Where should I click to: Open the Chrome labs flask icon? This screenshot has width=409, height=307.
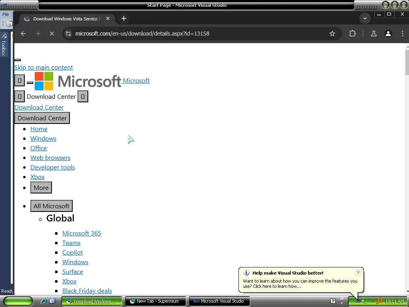(374, 34)
